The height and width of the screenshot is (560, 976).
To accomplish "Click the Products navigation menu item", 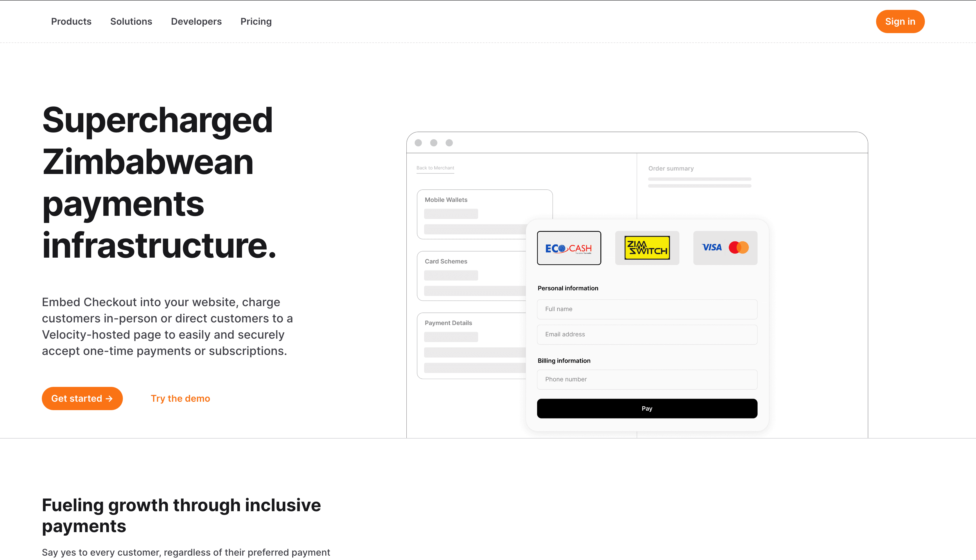I will coord(71,21).
